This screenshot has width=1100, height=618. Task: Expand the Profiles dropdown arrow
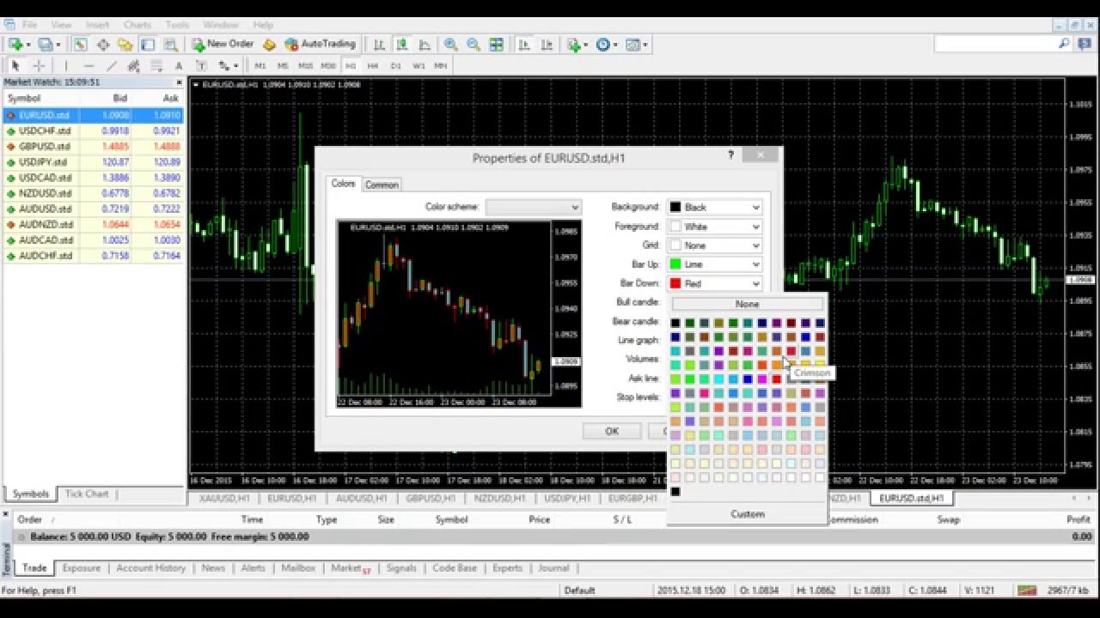[58, 45]
